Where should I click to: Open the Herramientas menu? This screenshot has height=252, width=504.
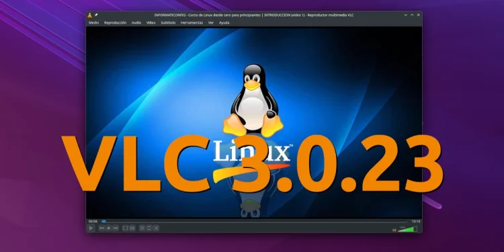(x=192, y=23)
